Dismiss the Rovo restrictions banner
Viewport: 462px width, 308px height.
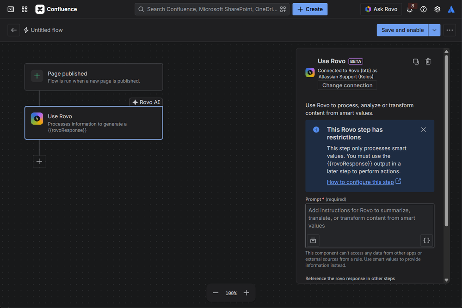tap(424, 130)
